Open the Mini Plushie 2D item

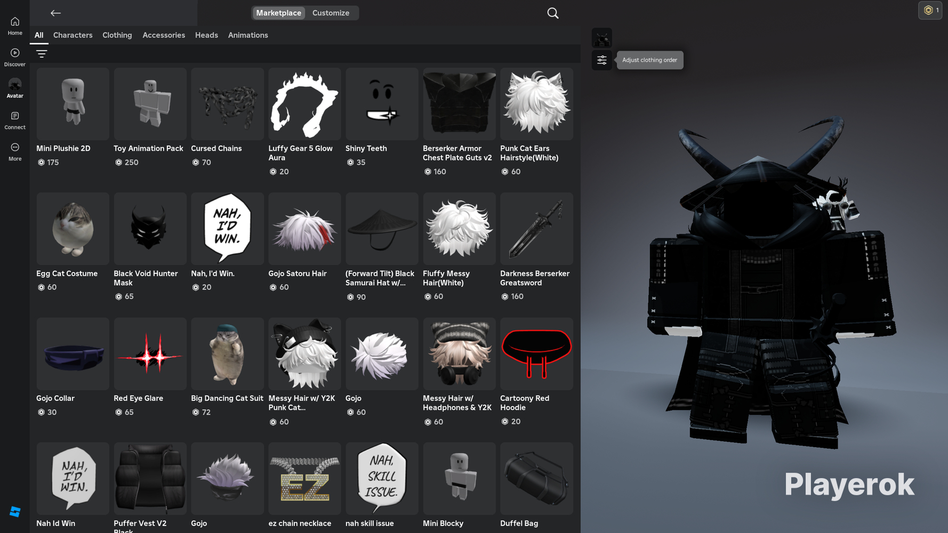coord(73,104)
